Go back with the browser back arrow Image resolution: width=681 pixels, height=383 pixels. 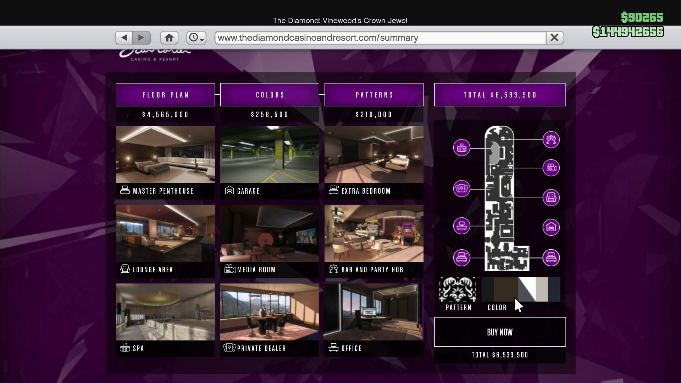[x=124, y=38]
